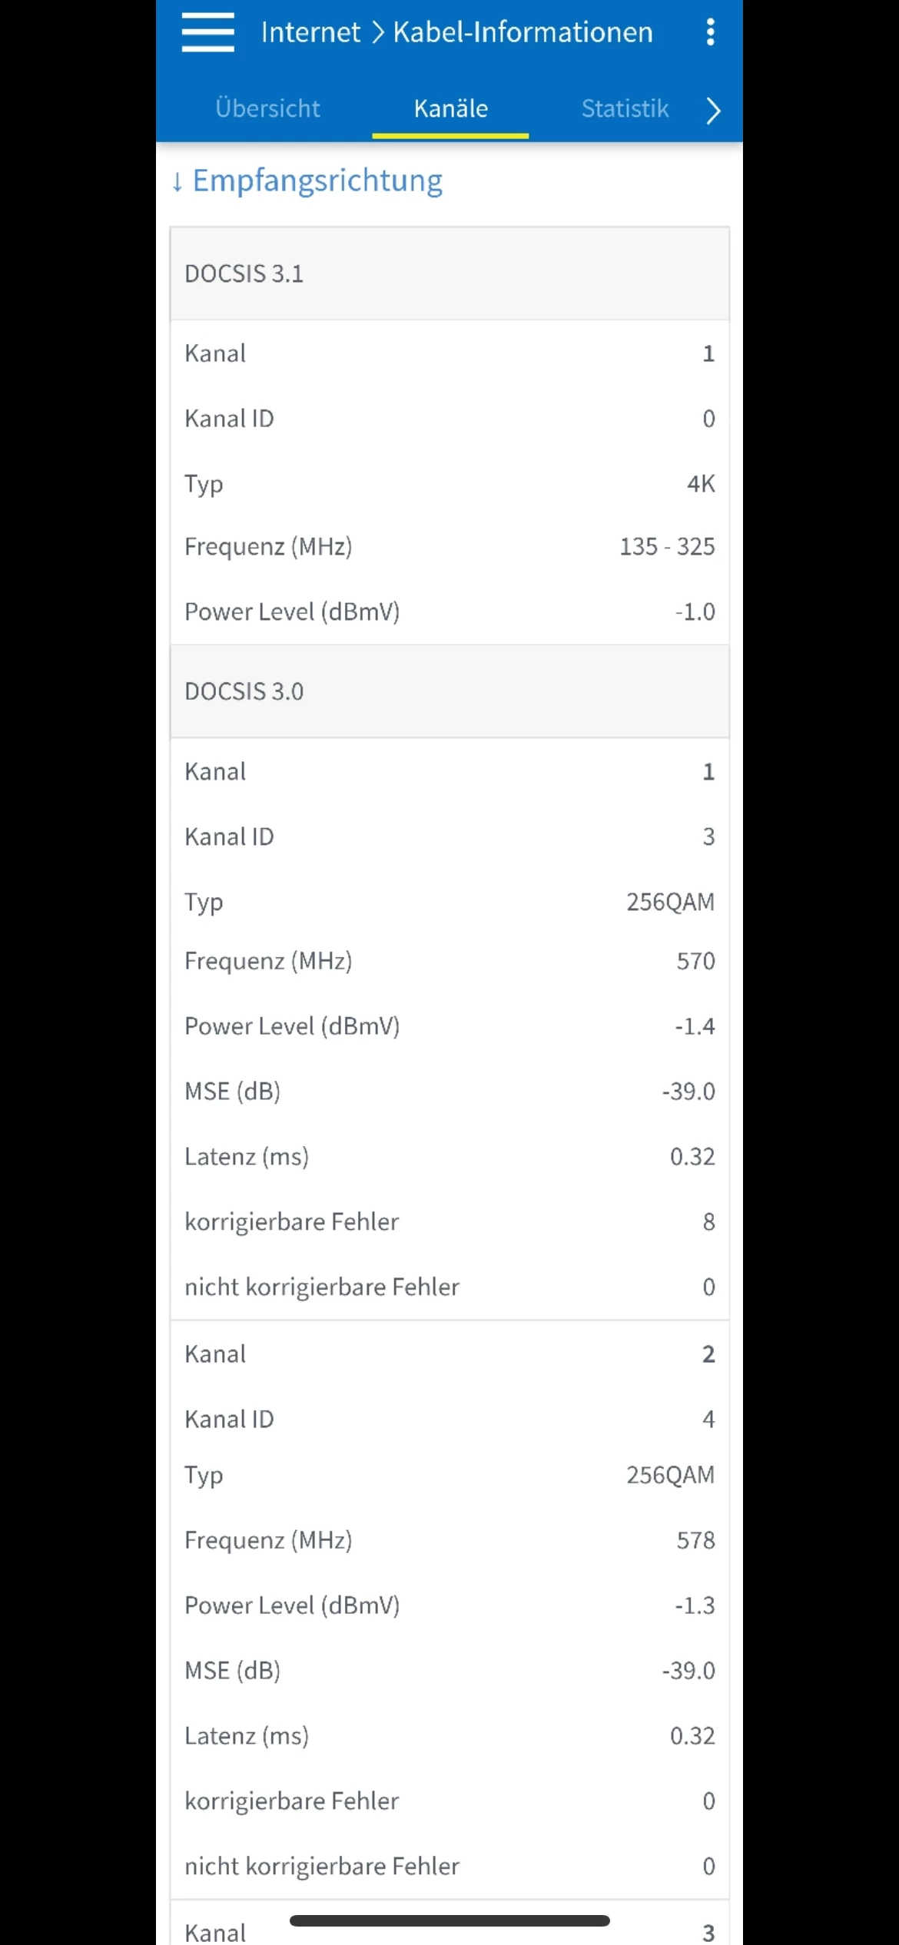The width and height of the screenshot is (899, 1945).
Task: Tap Power Level value -1.4
Action: click(695, 1026)
